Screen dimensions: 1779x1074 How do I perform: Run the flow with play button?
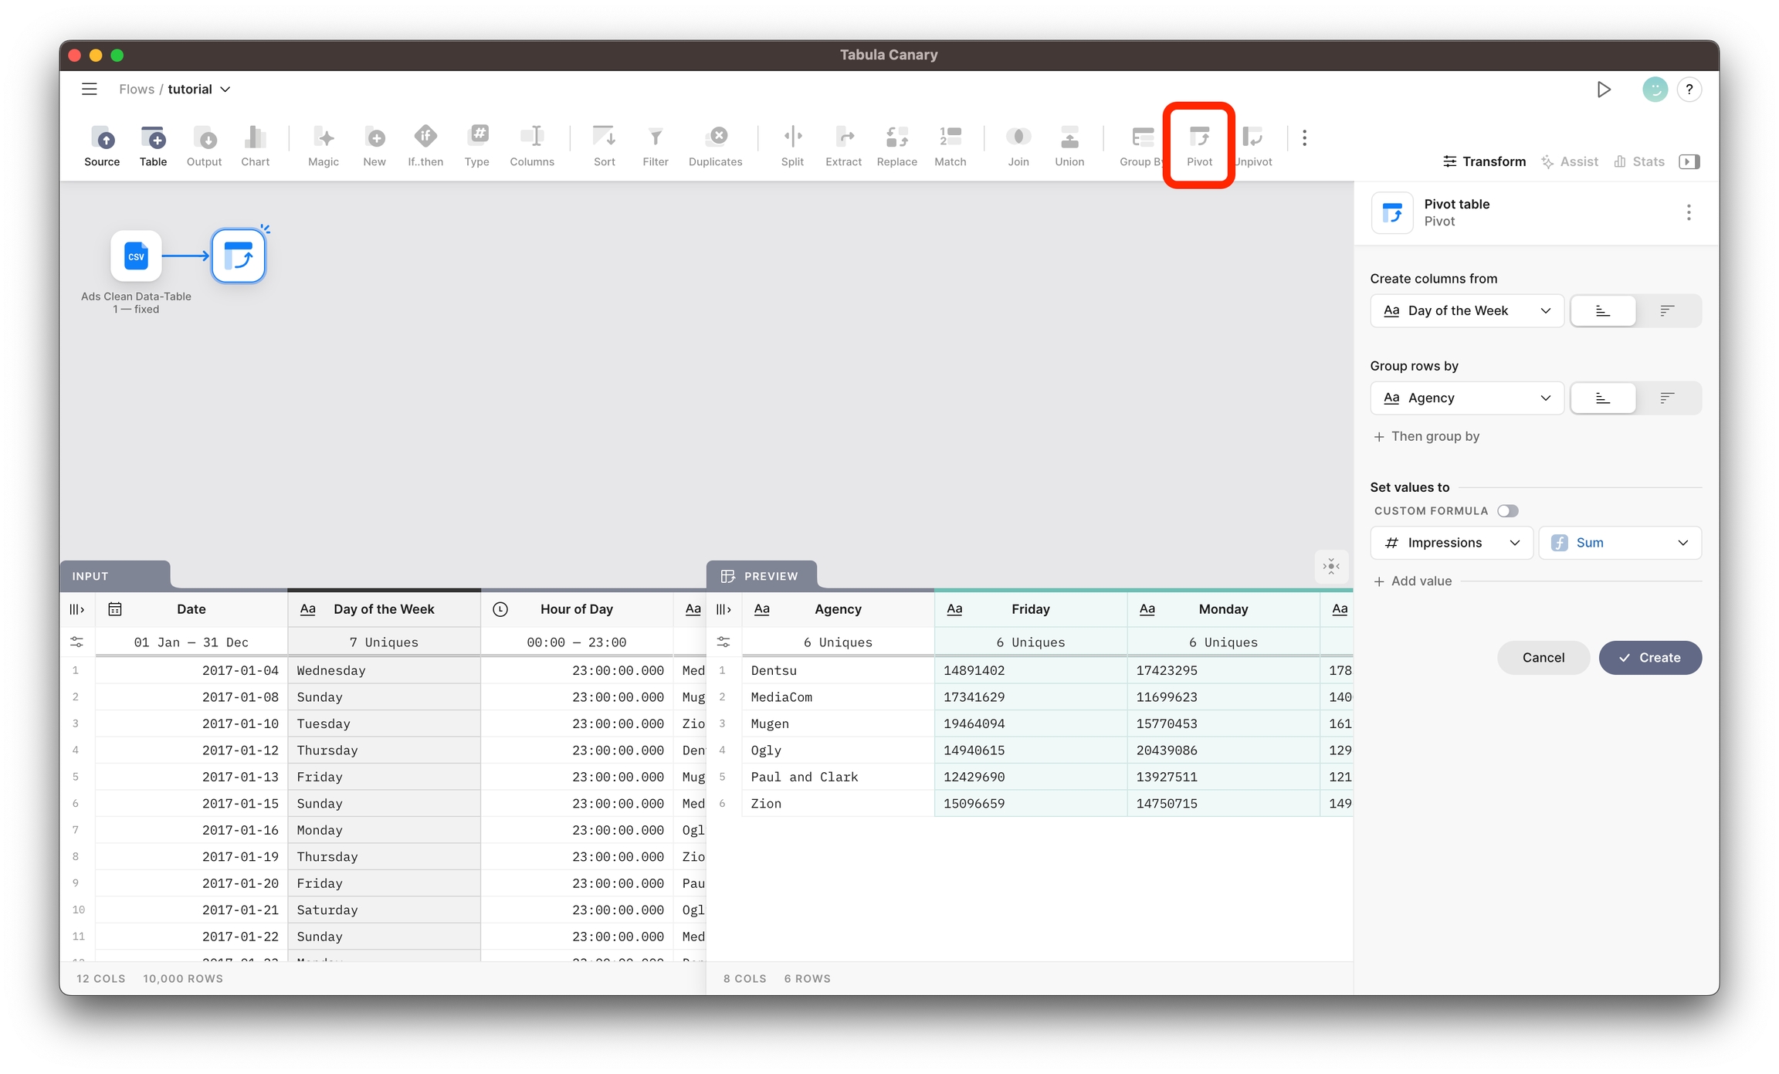[1604, 90]
